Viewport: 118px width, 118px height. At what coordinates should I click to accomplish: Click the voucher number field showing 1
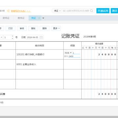(8, 37)
